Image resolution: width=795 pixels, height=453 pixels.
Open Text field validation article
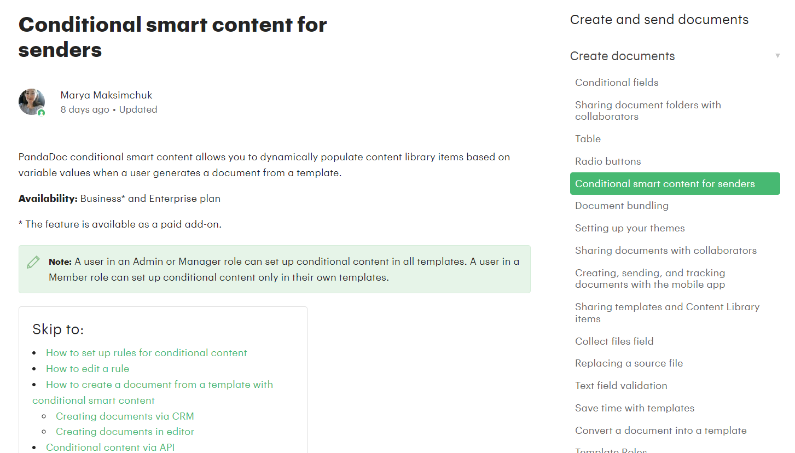coord(621,386)
